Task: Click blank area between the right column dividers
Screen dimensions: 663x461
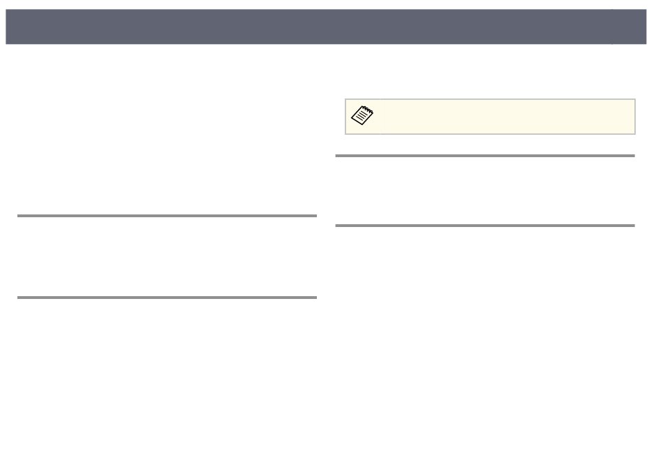Action: (485, 191)
